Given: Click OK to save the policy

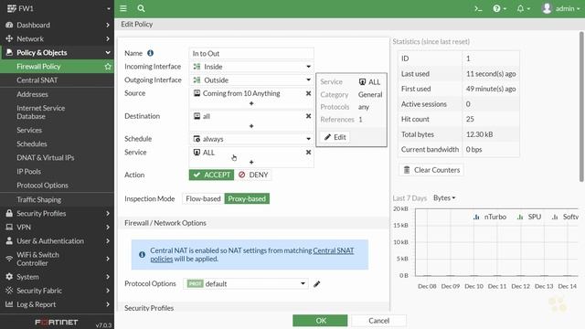Looking at the screenshot, I should point(320,321).
